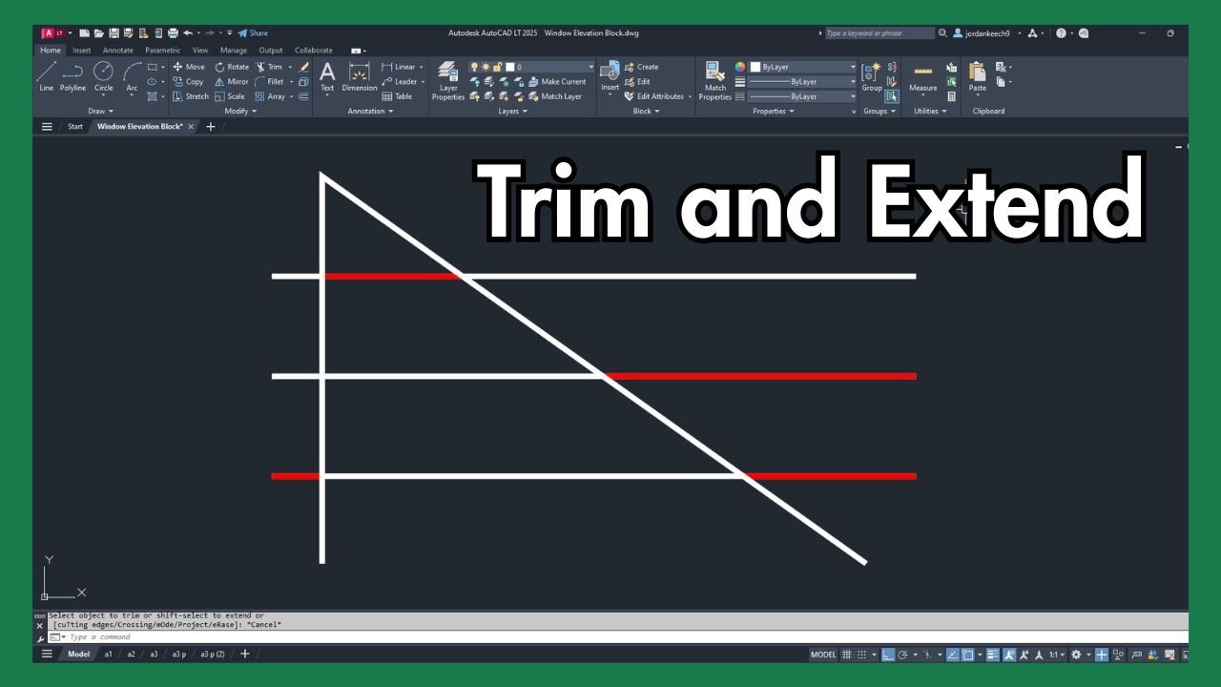Toggle lineweight display in status bar
The height and width of the screenshot is (687, 1221).
point(993,655)
